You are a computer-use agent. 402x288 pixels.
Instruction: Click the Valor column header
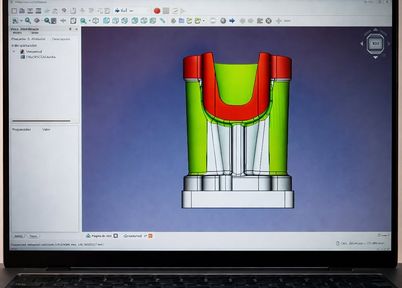46,129
